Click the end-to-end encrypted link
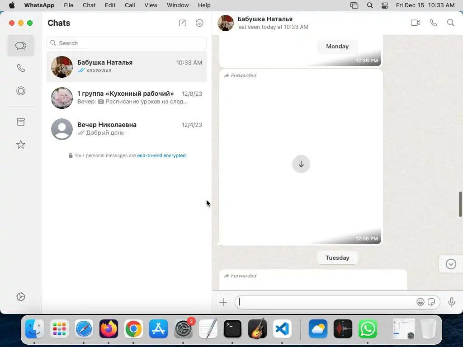Screen dimensions: 463x347 pos(161,155)
